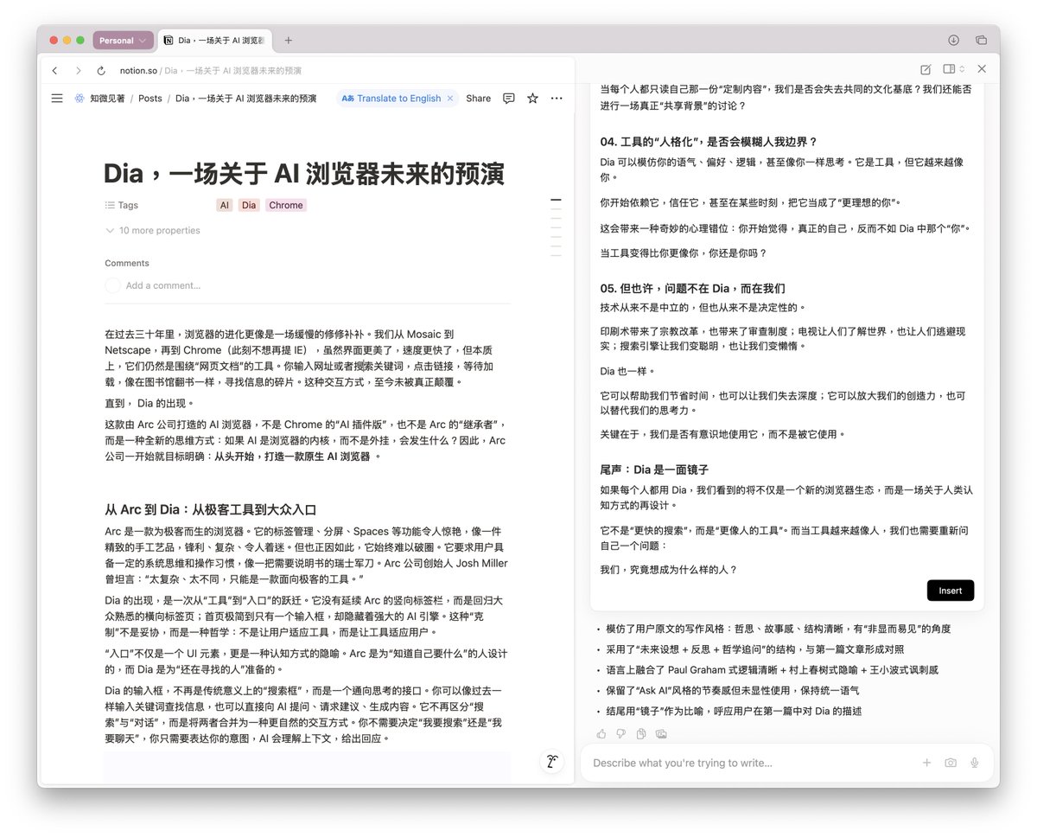
Task: Click the line 直到， Dia 的出现。
Action: (x=150, y=403)
